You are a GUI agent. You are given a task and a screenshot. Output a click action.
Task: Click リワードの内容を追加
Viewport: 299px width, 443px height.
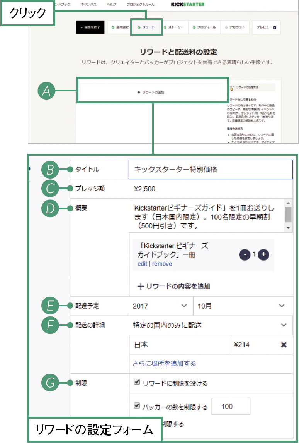173,286
